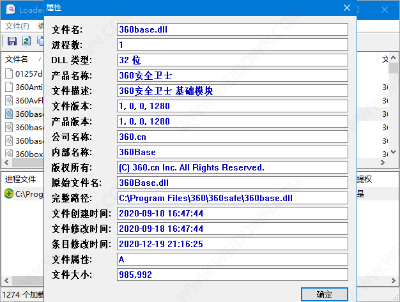Click the down arrow of the upper vertical scrollbar
This screenshot has width=400, height=302.
coord(393,152)
